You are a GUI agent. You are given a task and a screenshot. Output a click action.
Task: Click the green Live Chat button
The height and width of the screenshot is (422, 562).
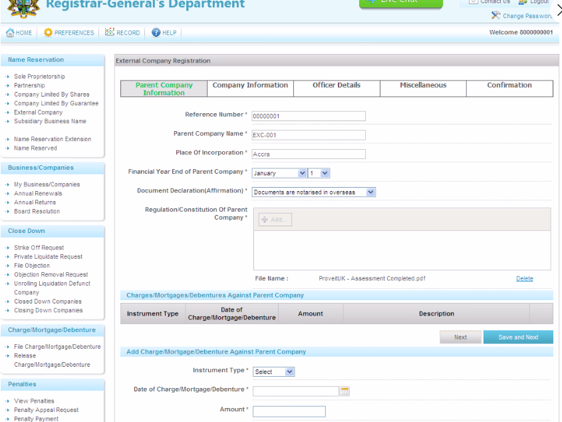coord(401,3)
